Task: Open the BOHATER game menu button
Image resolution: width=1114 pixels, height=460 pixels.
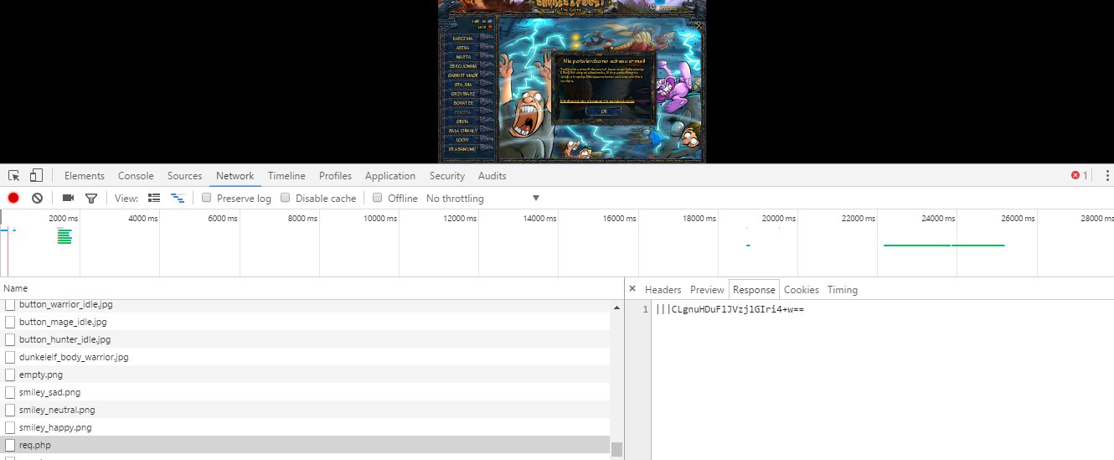Action: 462,102
